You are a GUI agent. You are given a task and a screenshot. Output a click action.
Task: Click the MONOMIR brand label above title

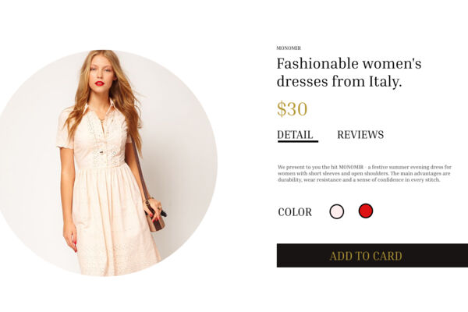289,48
